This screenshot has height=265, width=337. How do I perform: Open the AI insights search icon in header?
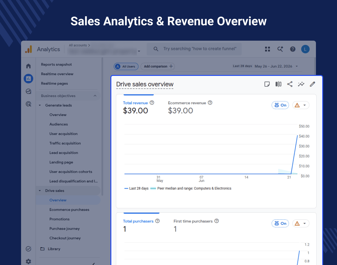280,49
